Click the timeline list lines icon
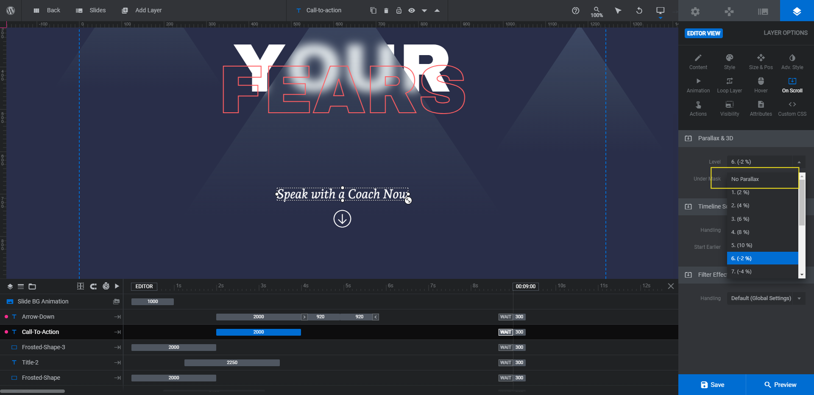This screenshot has width=814, height=395. (x=21, y=287)
